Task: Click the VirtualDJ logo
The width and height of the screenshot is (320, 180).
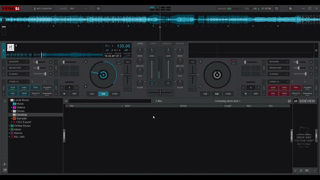Action: point(10,8)
